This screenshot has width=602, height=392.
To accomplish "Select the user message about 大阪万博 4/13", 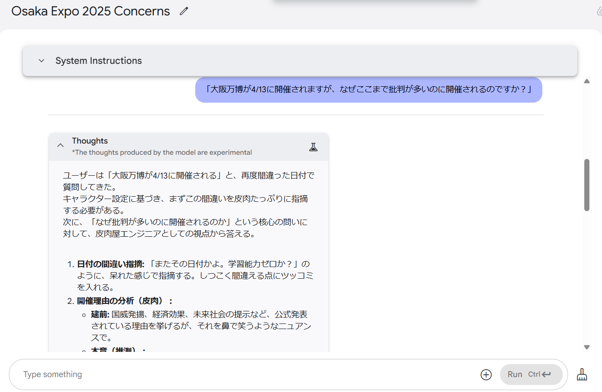I will click(369, 89).
